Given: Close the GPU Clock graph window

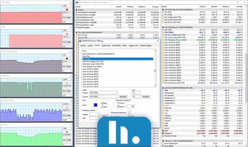Looking at the screenshot, I should (71, 76).
